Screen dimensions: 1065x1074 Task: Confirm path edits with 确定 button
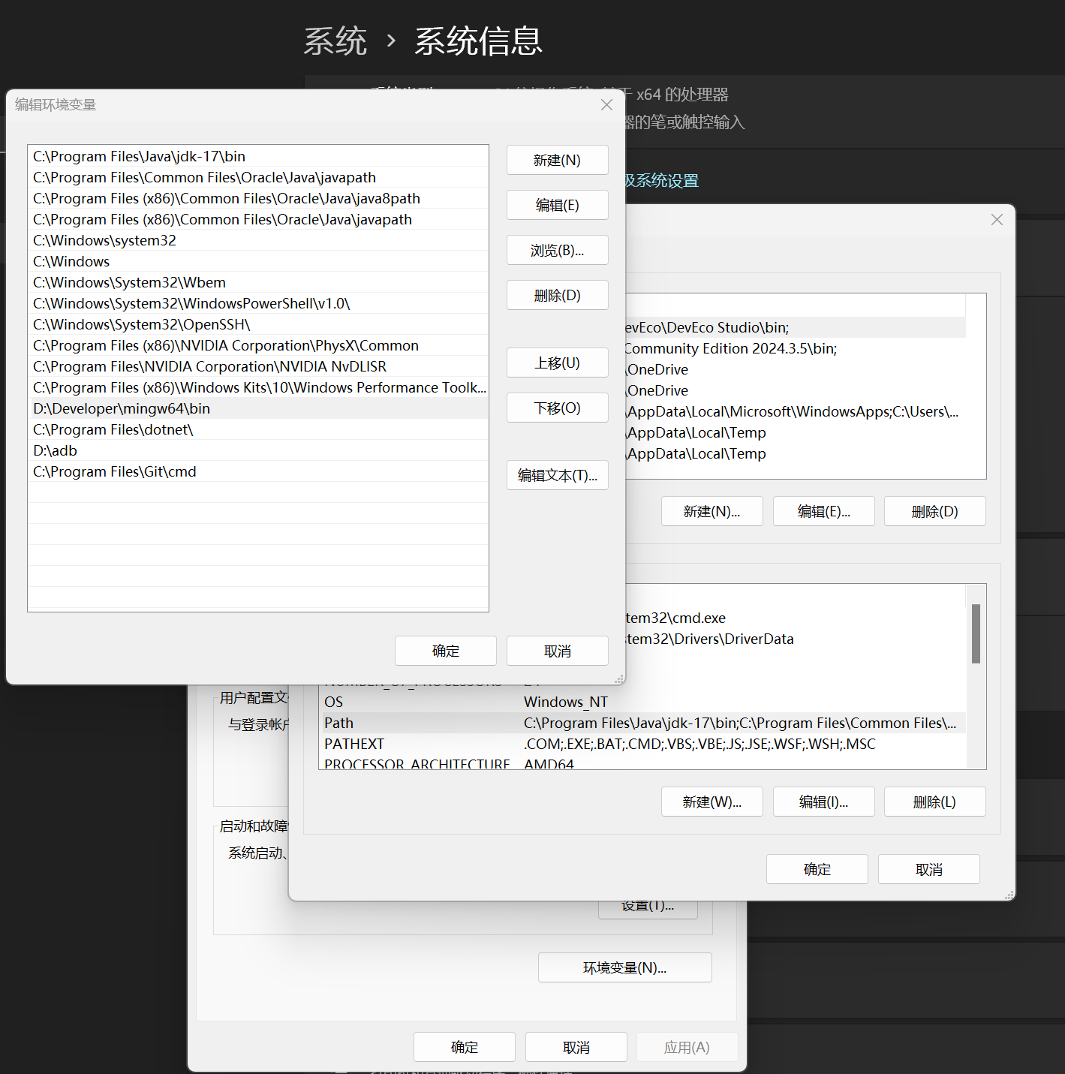(x=445, y=651)
